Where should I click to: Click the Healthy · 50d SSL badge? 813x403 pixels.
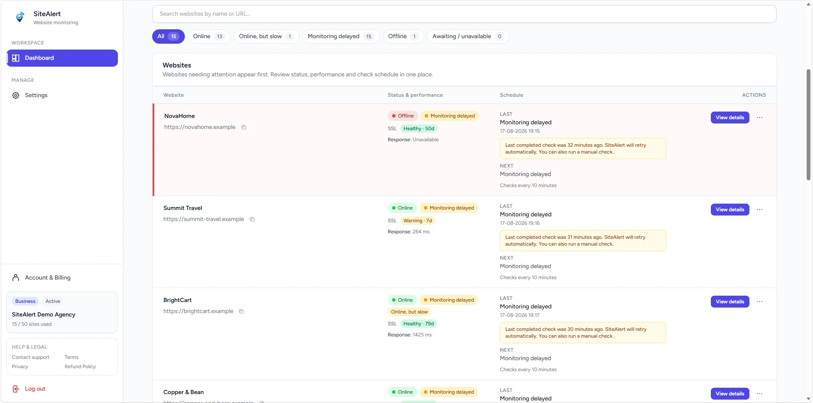(x=419, y=129)
